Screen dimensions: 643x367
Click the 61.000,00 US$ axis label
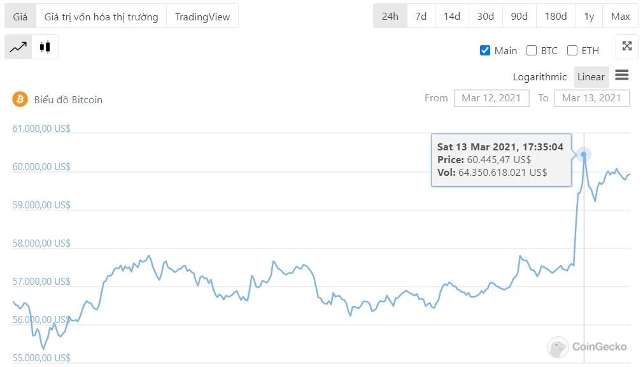point(41,129)
